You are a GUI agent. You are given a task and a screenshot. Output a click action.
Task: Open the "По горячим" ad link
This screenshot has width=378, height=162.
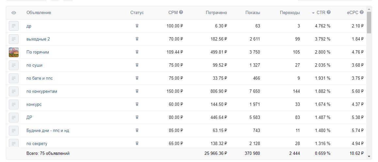pyautogui.click(x=38, y=52)
